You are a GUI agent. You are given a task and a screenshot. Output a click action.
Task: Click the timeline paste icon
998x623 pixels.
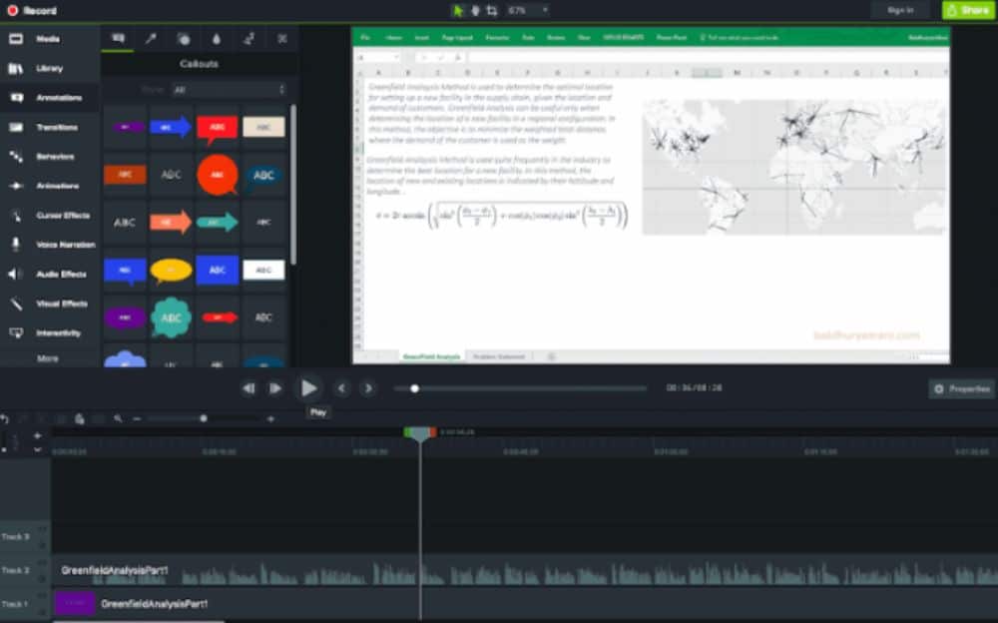(80, 418)
